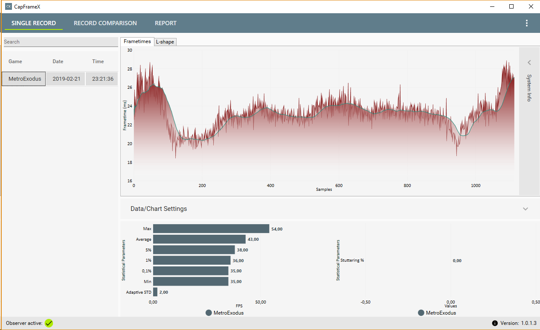Click the CapFrameX app icon in title bar

8,7
